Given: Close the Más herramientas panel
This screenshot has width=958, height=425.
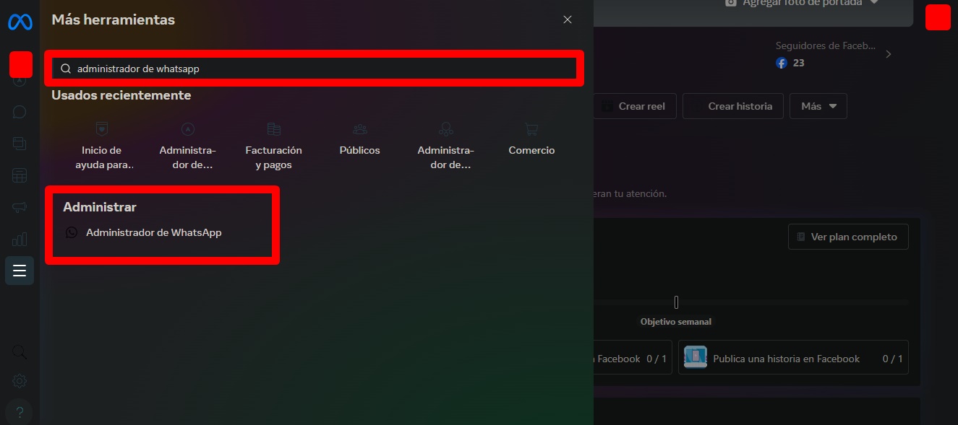Looking at the screenshot, I should point(568,19).
